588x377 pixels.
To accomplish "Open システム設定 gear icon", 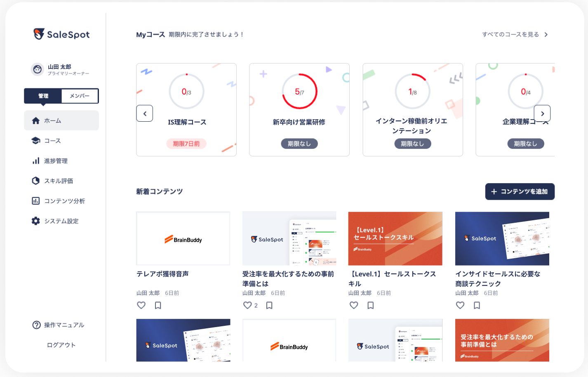I will click(x=36, y=221).
